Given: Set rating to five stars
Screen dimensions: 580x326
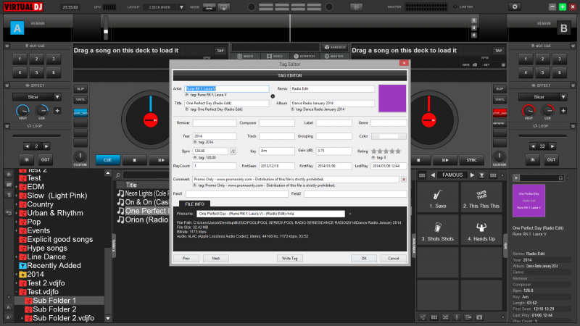Looking at the screenshot, I should [398, 151].
